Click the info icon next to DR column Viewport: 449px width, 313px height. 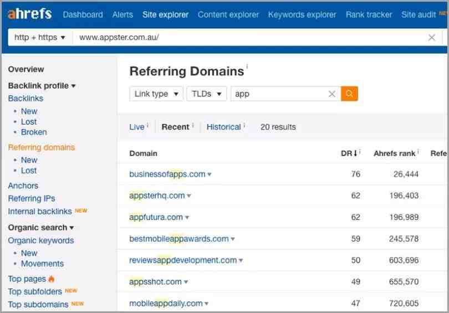coord(360,151)
